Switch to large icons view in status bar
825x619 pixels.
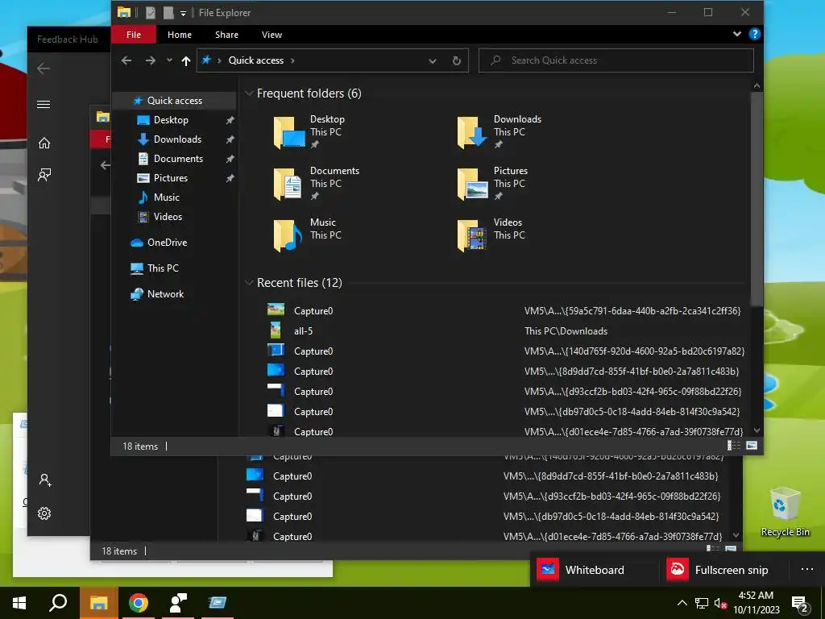[752, 446]
